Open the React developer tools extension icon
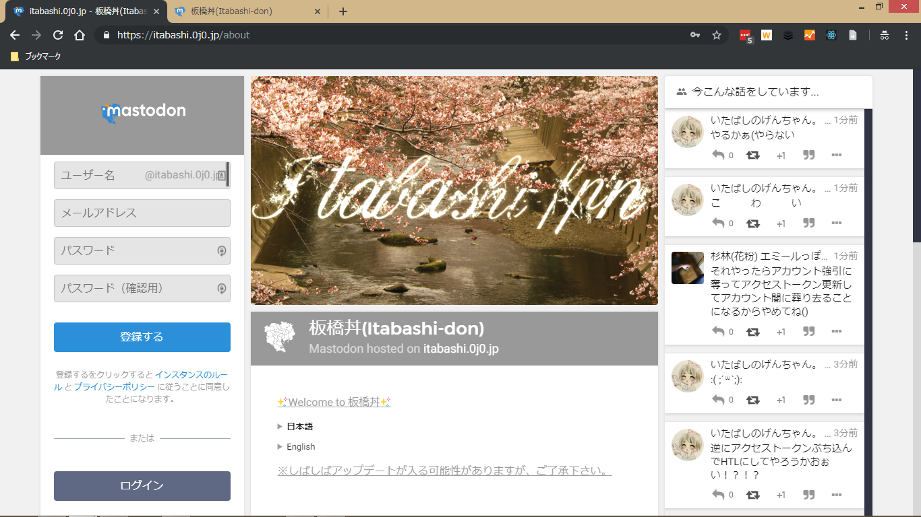The width and height of the screenshot is (921, 517). 831,35
